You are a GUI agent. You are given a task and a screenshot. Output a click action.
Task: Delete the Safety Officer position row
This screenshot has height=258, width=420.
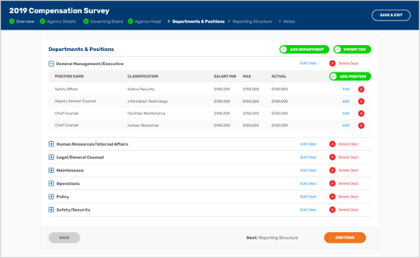(361, 89)
